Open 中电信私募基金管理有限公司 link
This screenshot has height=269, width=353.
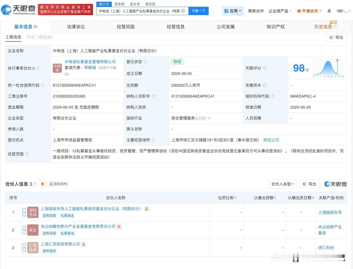point(90,62)
